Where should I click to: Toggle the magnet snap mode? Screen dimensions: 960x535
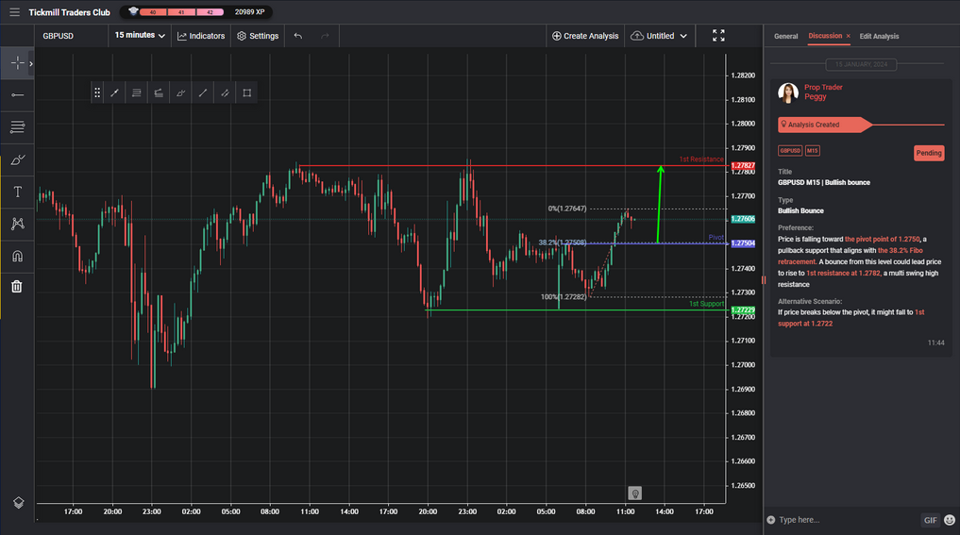click(17, 256)
